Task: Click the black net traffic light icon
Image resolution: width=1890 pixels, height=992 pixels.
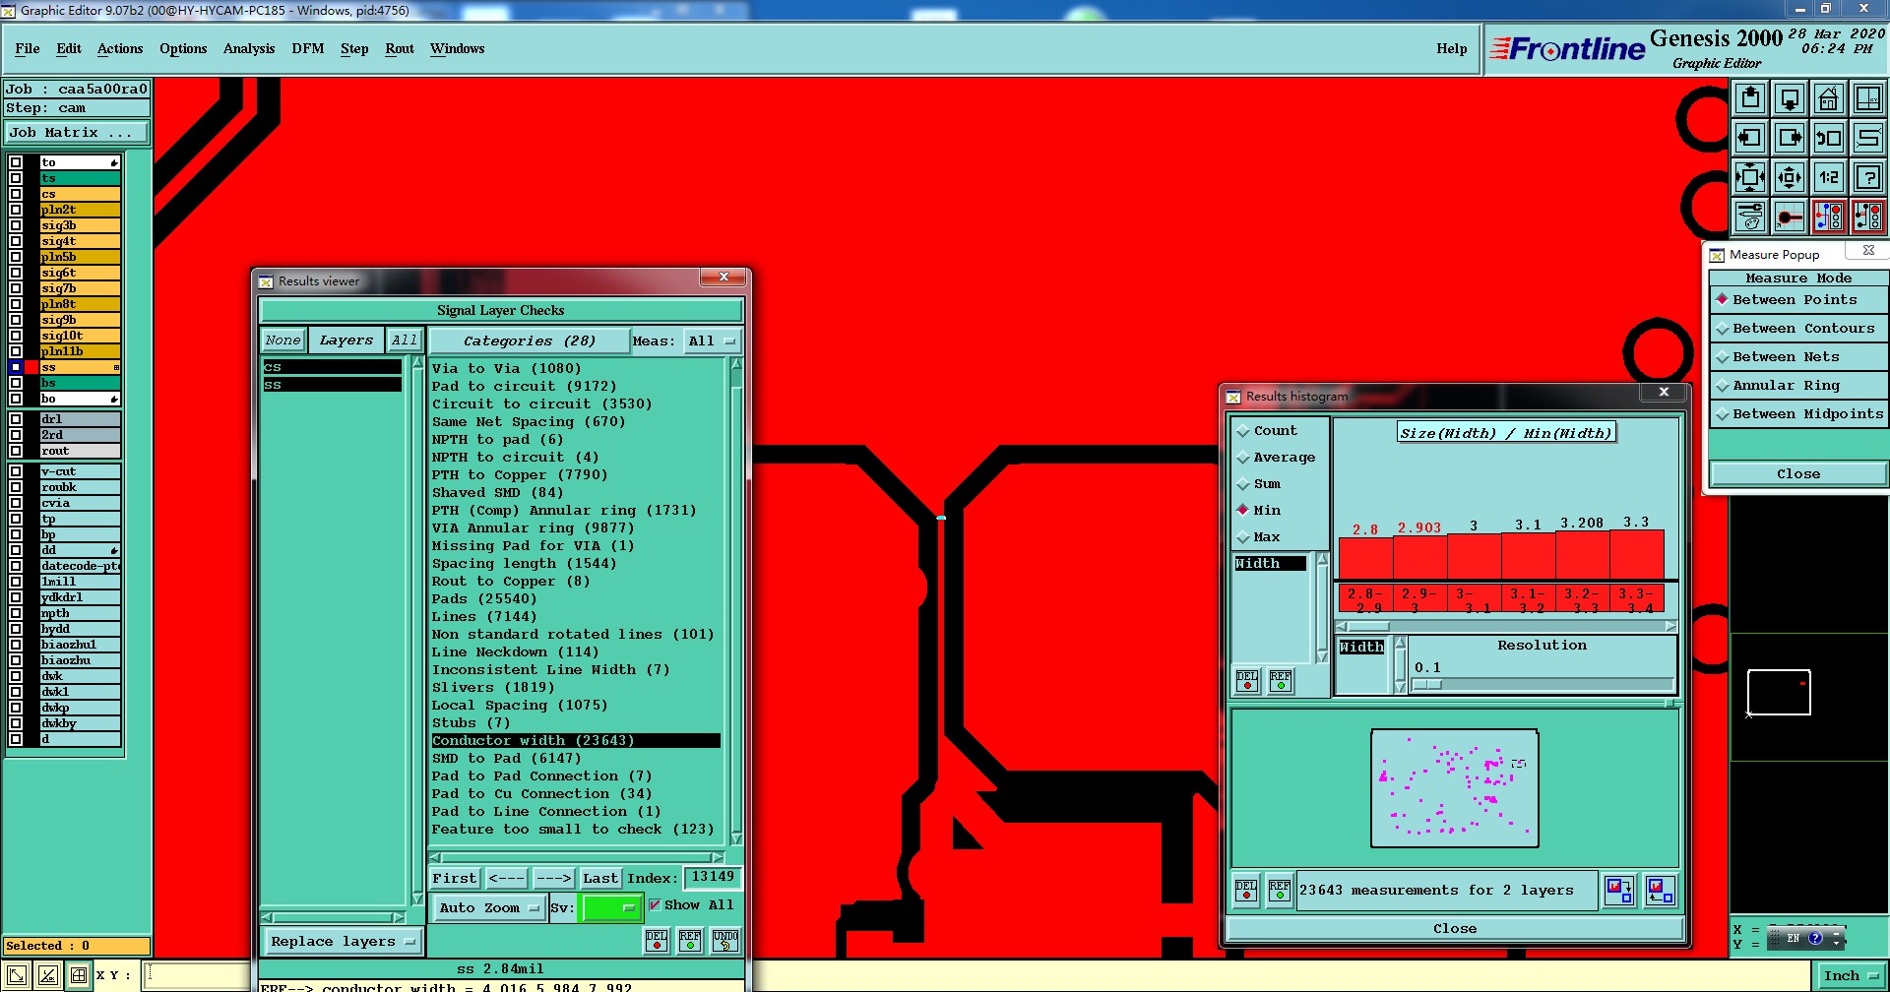Action: [x=1868, y=217]
